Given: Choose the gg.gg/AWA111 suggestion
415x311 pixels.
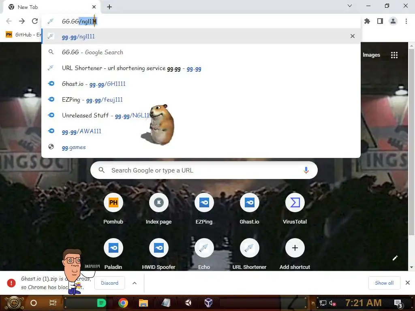Looking at the screenshot, I should (x=201, y=131).
